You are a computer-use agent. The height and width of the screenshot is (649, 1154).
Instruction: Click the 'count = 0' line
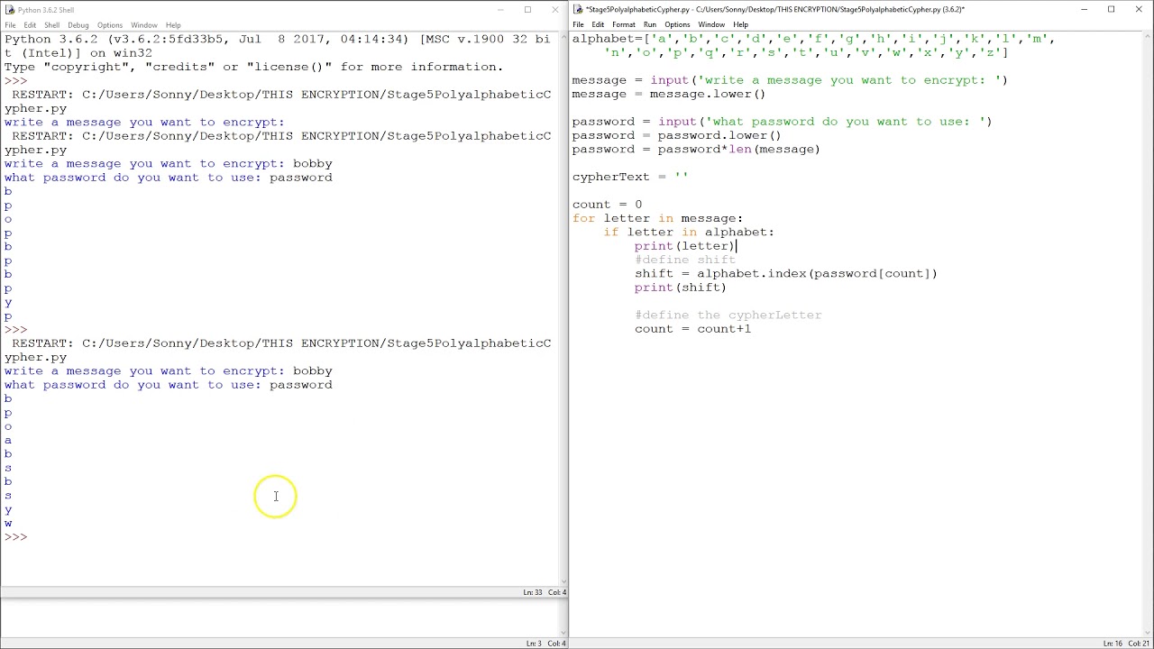pos(607,205)
